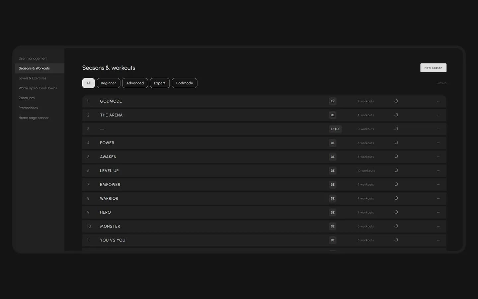Image resolution: width=478 pixels, height=299 pixels.
Task: Open the three-dot menu for YOU VS YOU
Action: 438,240
